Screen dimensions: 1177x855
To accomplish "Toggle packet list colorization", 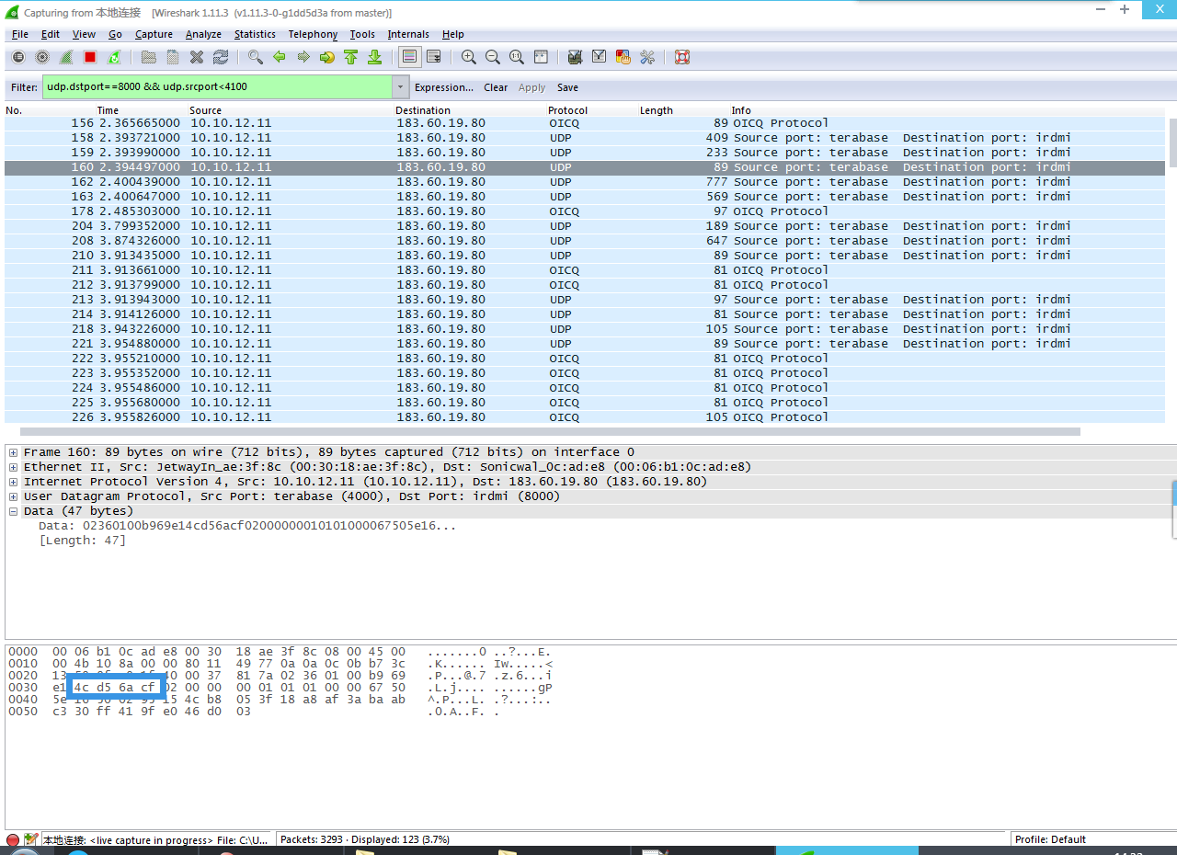I will point(410,57).
